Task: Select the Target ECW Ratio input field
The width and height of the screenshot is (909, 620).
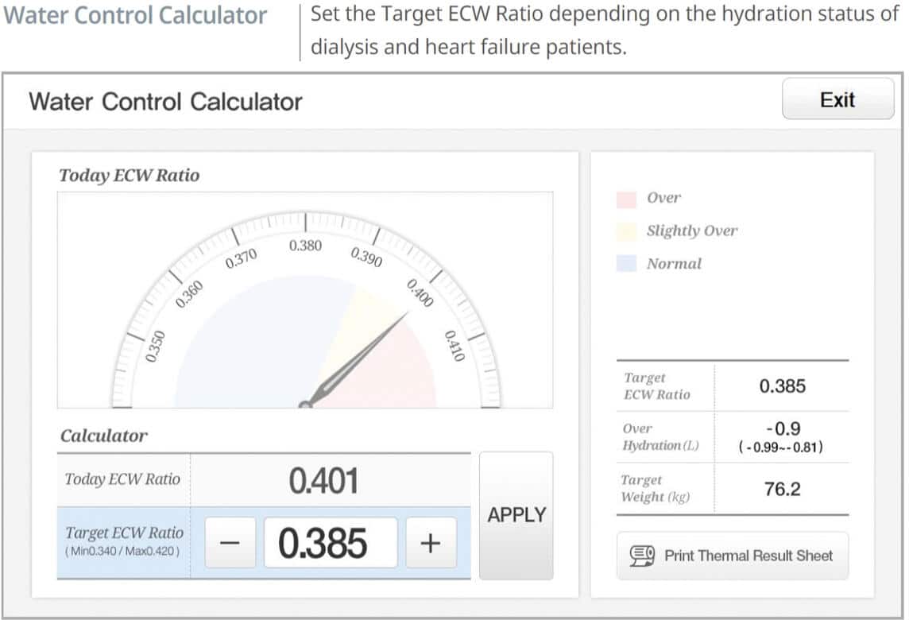Action: pos(330,543)
